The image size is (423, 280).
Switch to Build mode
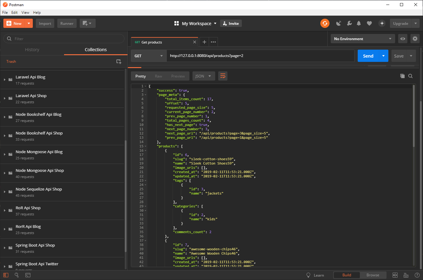347,275
